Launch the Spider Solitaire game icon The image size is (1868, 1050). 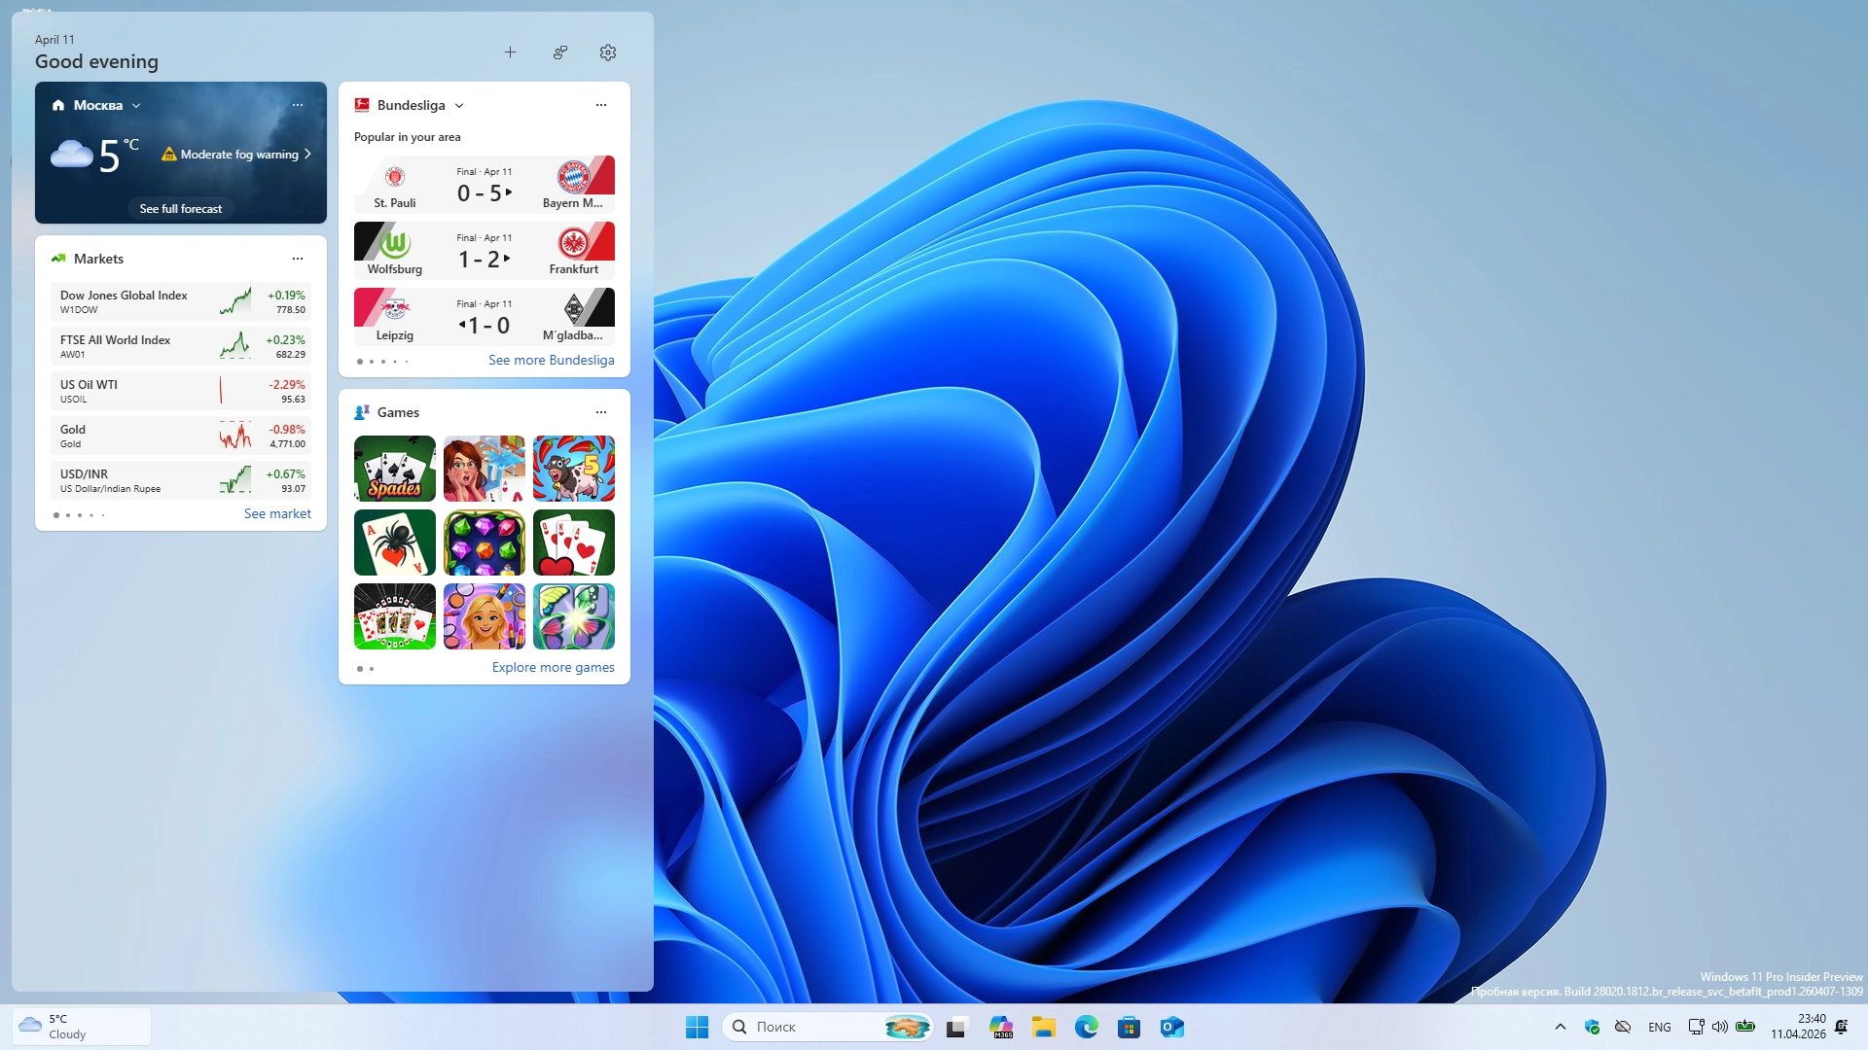pos(394,542)
